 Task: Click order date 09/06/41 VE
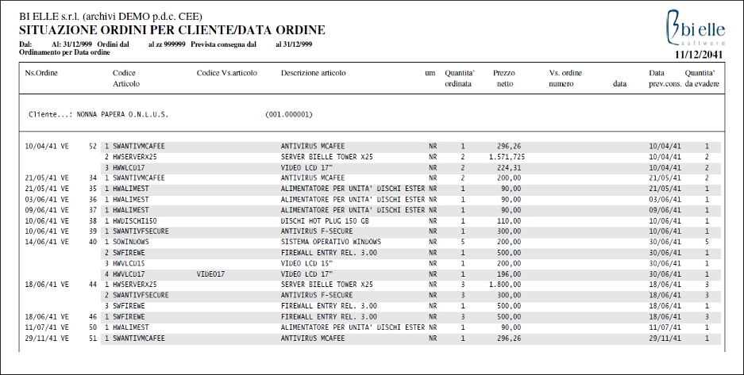[47, 210]
